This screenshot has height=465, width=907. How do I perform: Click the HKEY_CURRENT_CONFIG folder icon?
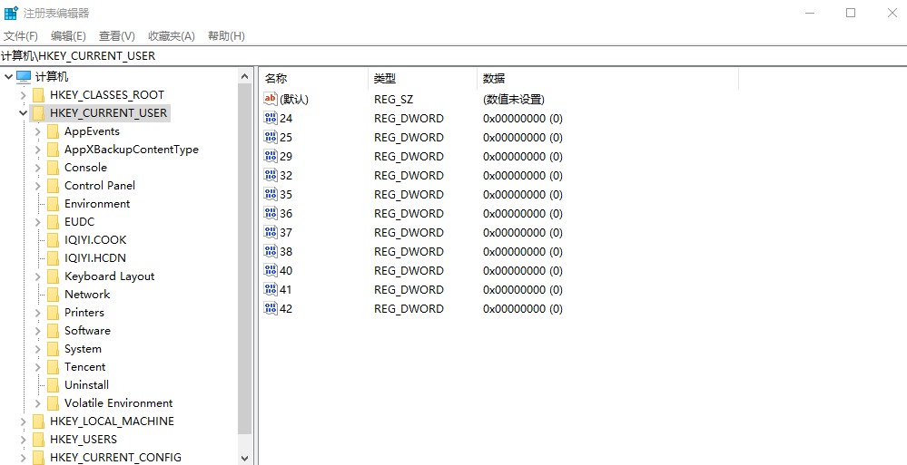tap(39, 458)
